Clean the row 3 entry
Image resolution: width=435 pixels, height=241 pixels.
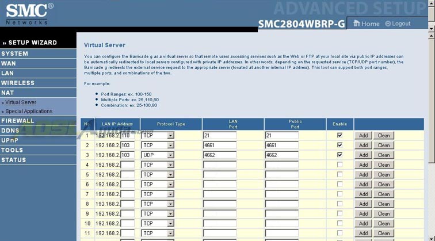pos(384,155)
